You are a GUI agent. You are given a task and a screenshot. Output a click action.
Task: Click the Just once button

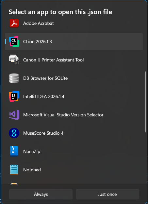pyautogui.click(x=107, y=194)
